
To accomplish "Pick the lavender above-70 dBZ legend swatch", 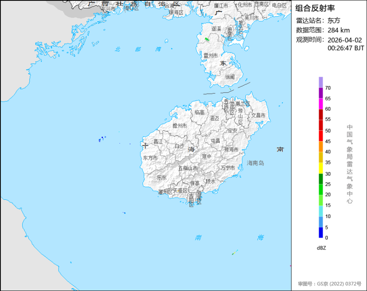I will 320,82.
